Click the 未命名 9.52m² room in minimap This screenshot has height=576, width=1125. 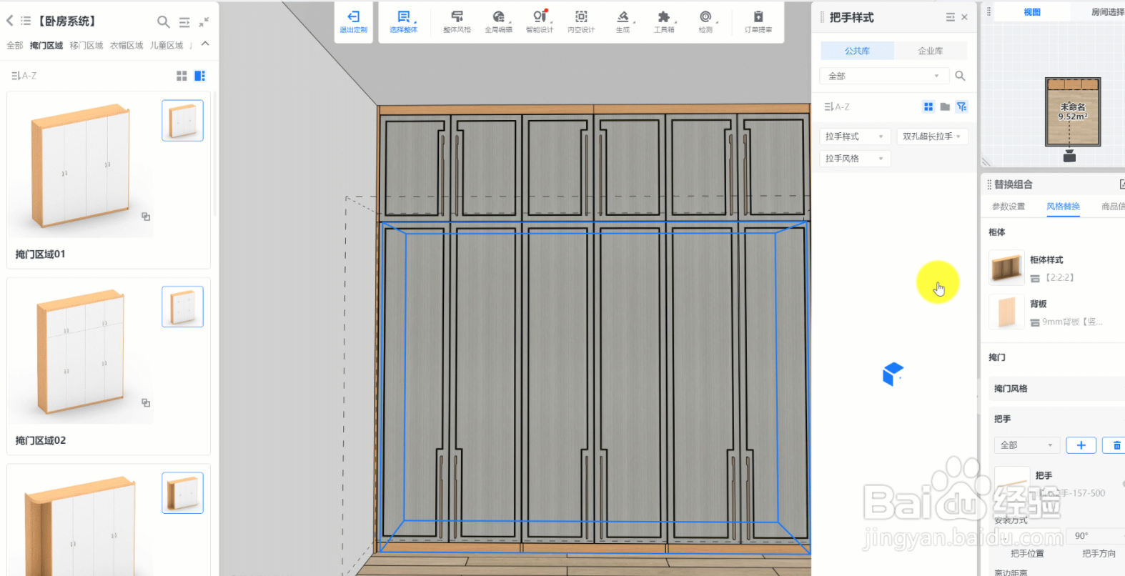(x=1073, y=111)
